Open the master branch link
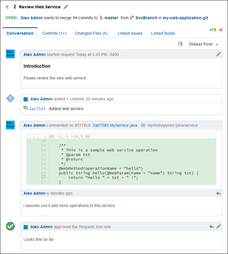The height and width of the screenshot is (254, 228). [111, 18]
